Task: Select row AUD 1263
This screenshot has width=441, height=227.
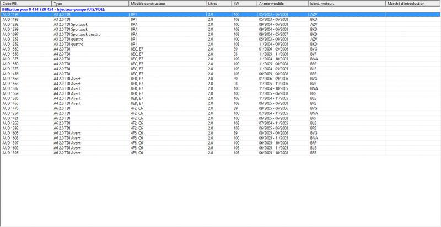Action: click(220, 123)
